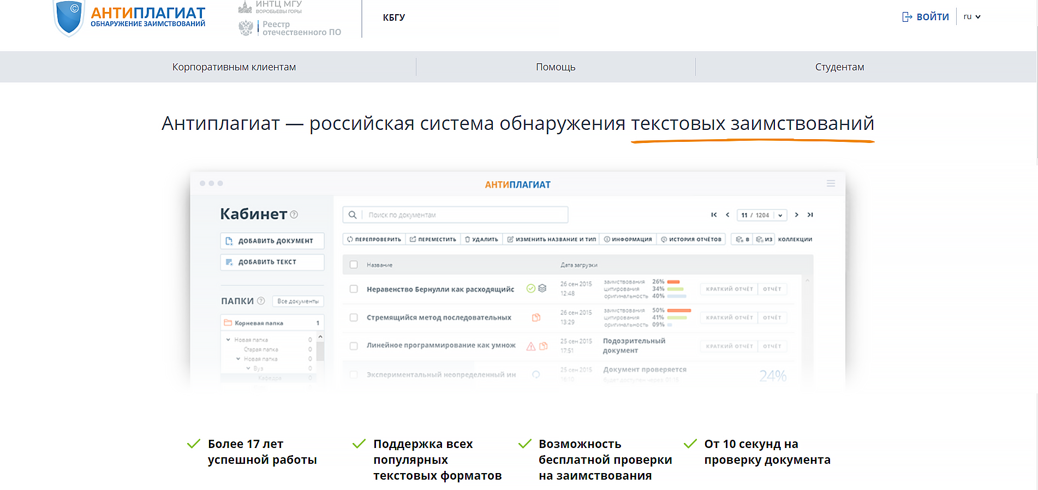Click layers icon on Неравенство Бернулли row
Image resolution: width=1038 pixels, height=490 pixels.
click(542, 288)
